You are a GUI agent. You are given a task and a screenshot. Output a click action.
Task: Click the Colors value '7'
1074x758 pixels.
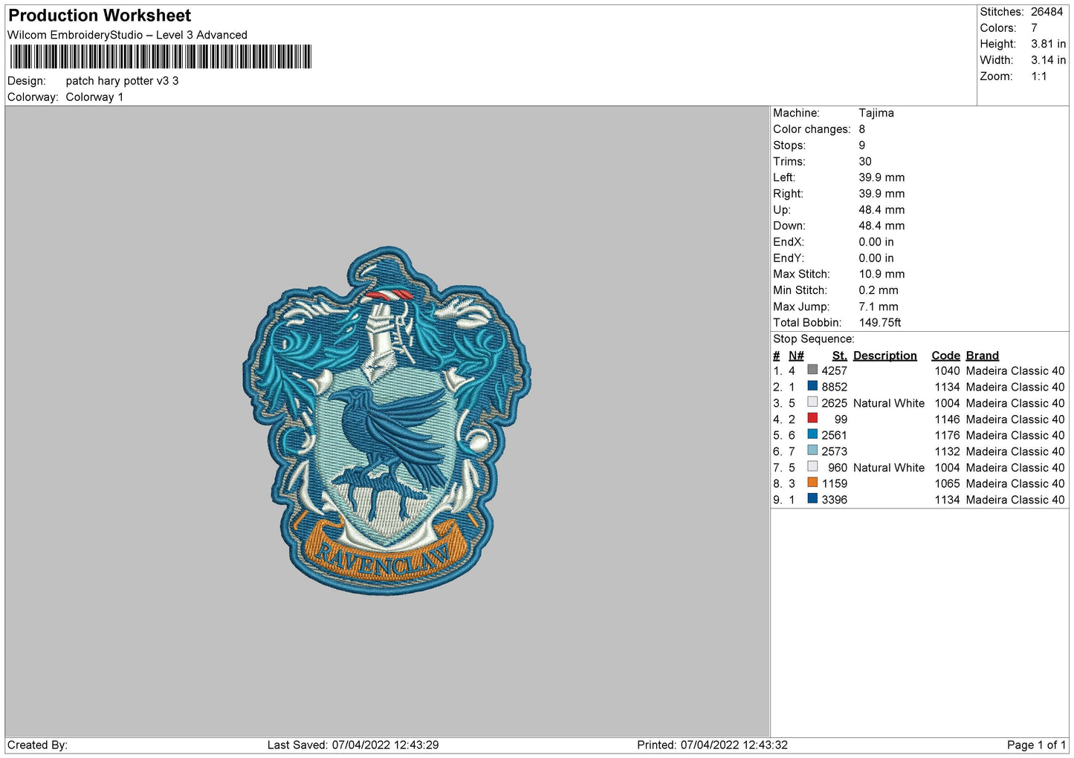point(1034,28)
